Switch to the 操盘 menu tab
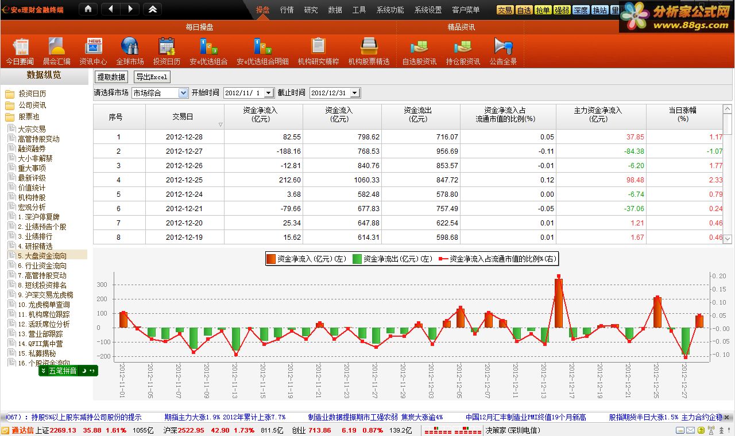Screen dimensions: 735x436 [x=262, y=10]
